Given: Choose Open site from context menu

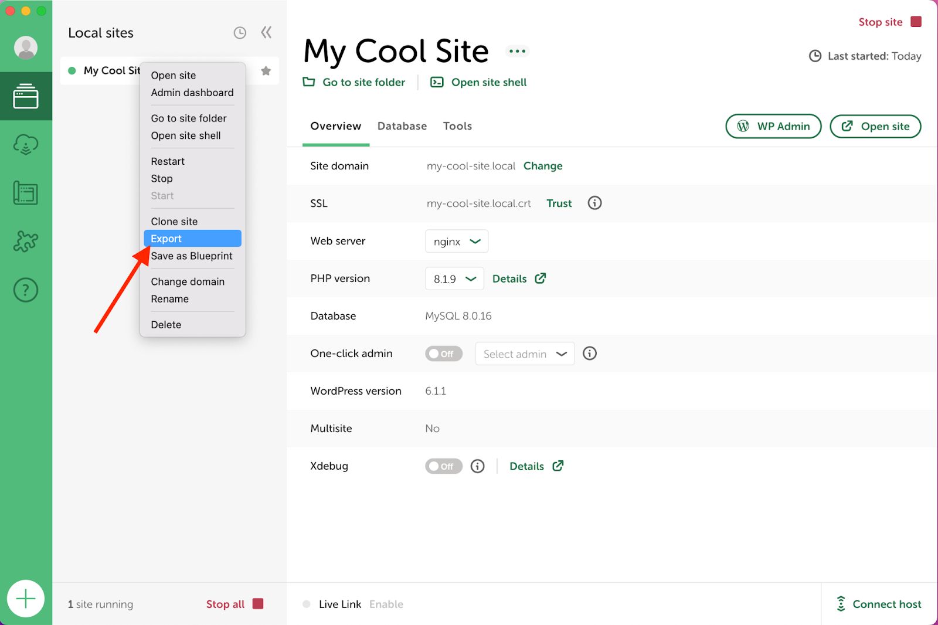Looking at the screenshot, I should (174, 75).
